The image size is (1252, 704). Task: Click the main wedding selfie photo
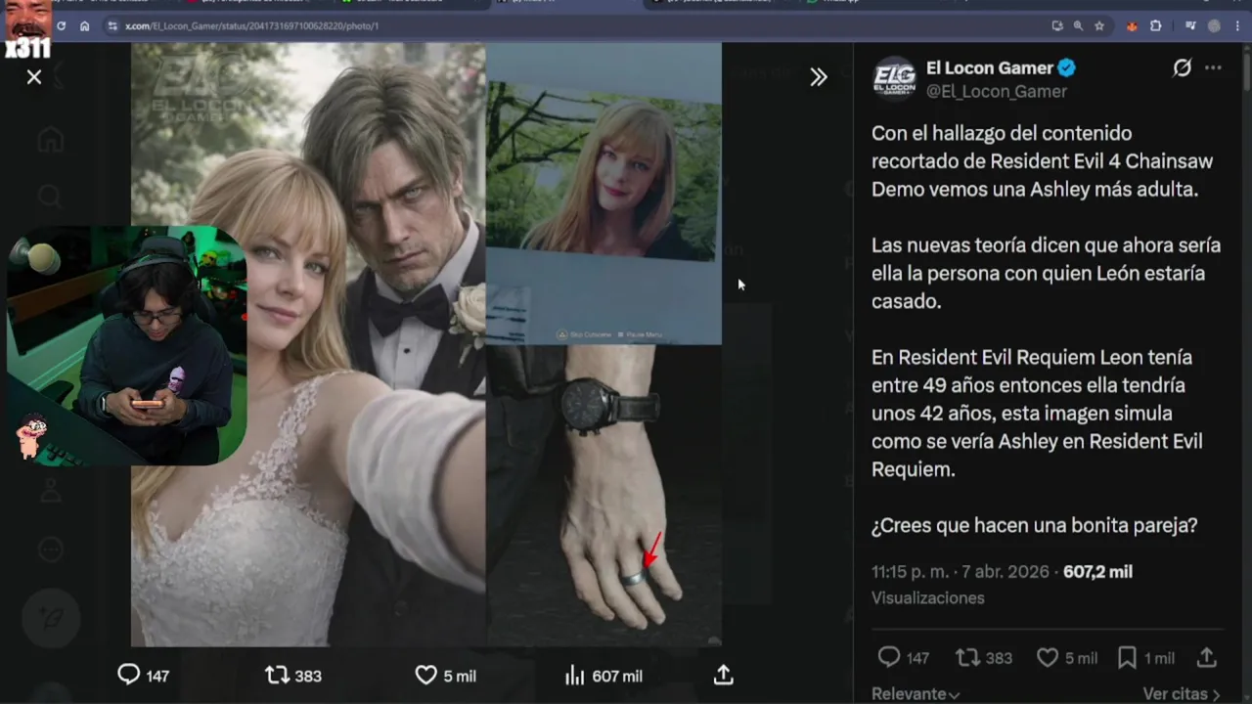tap(308, 344)
